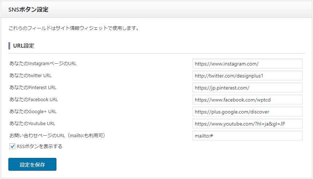Image resolution: width=313 pixels, height=179 pixels.
Task: Click the お問い合わせページのURL label
Action: coord(57,136)
